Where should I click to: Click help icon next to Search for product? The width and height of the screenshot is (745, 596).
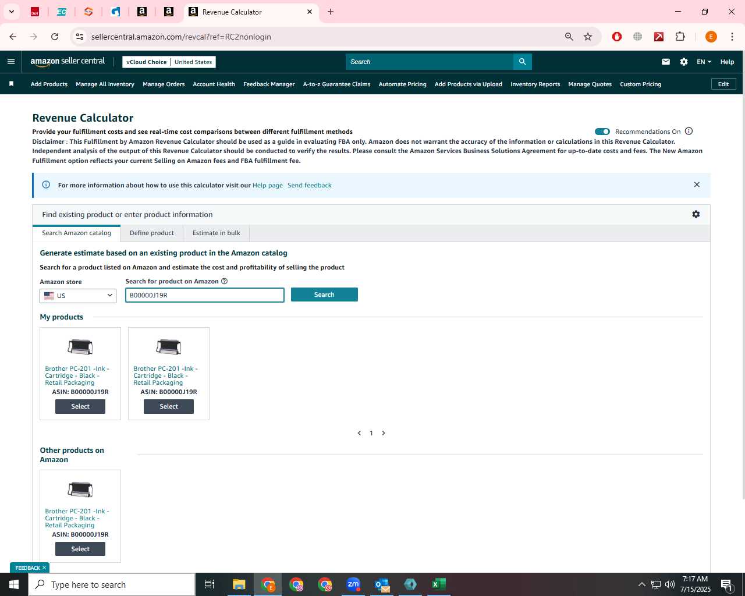tap(224, 281)
